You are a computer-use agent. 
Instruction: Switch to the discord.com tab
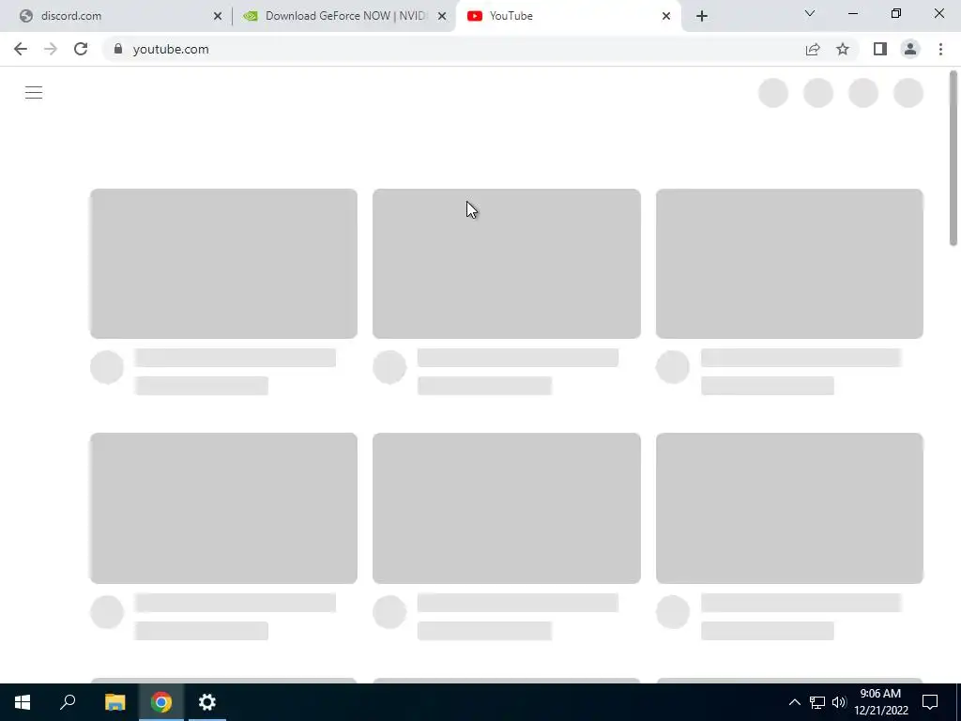click(116, 16)
